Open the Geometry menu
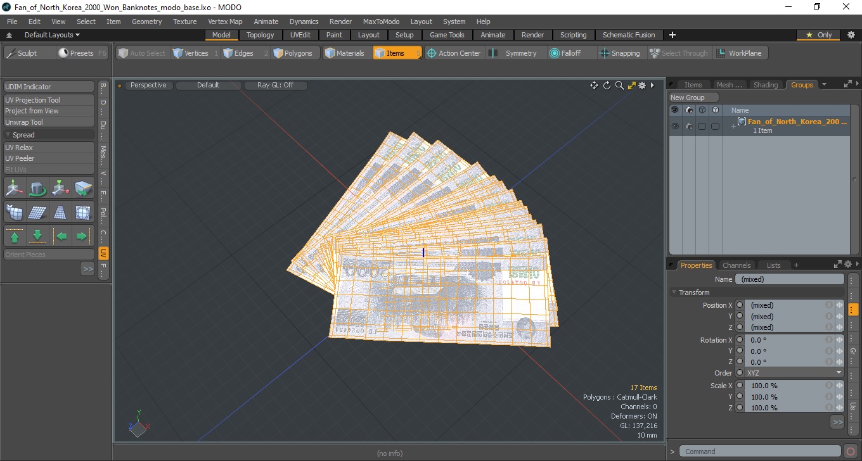 [147, 22]
